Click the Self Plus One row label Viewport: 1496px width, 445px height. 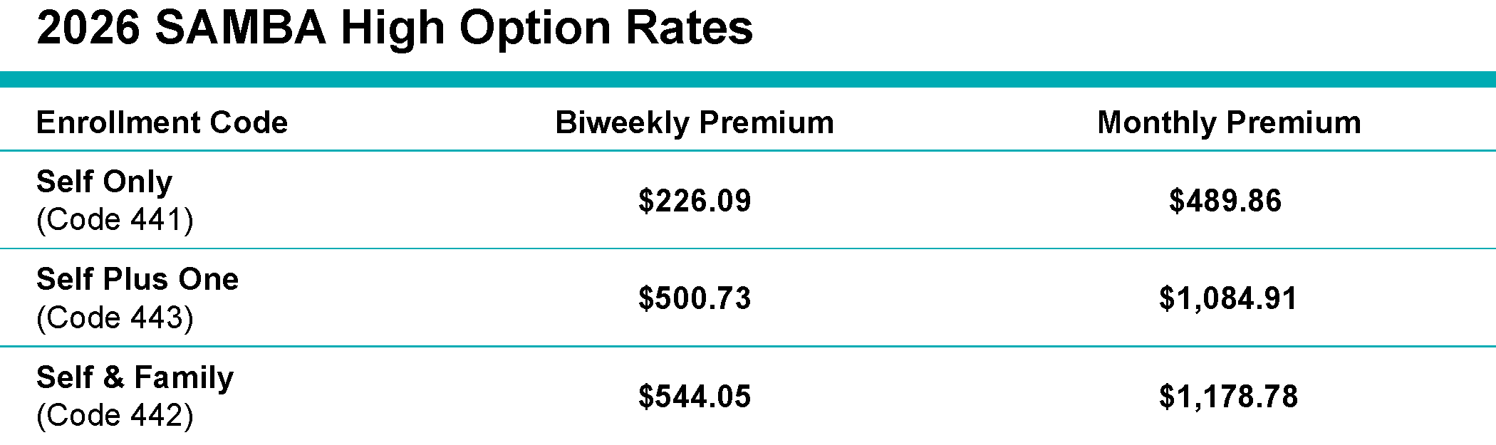tap(137, 279)
